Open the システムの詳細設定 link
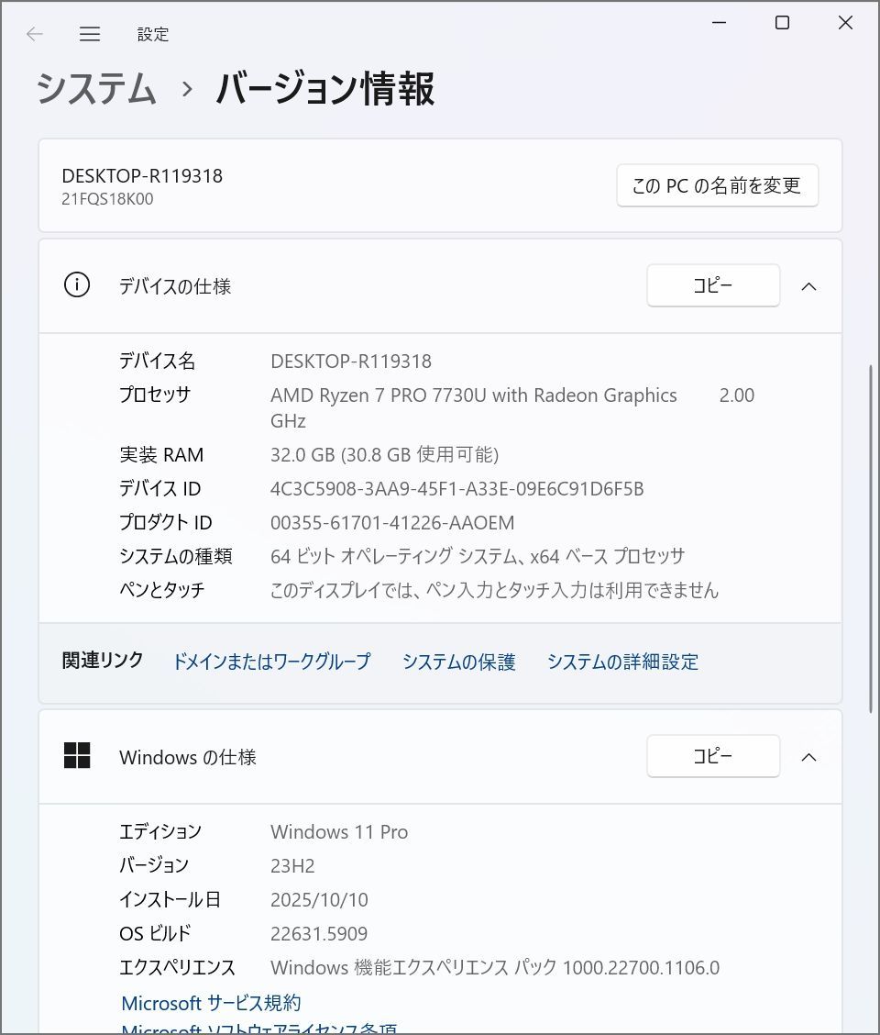This screenshot has height=1035, width=880. click(x=622, y=662)
